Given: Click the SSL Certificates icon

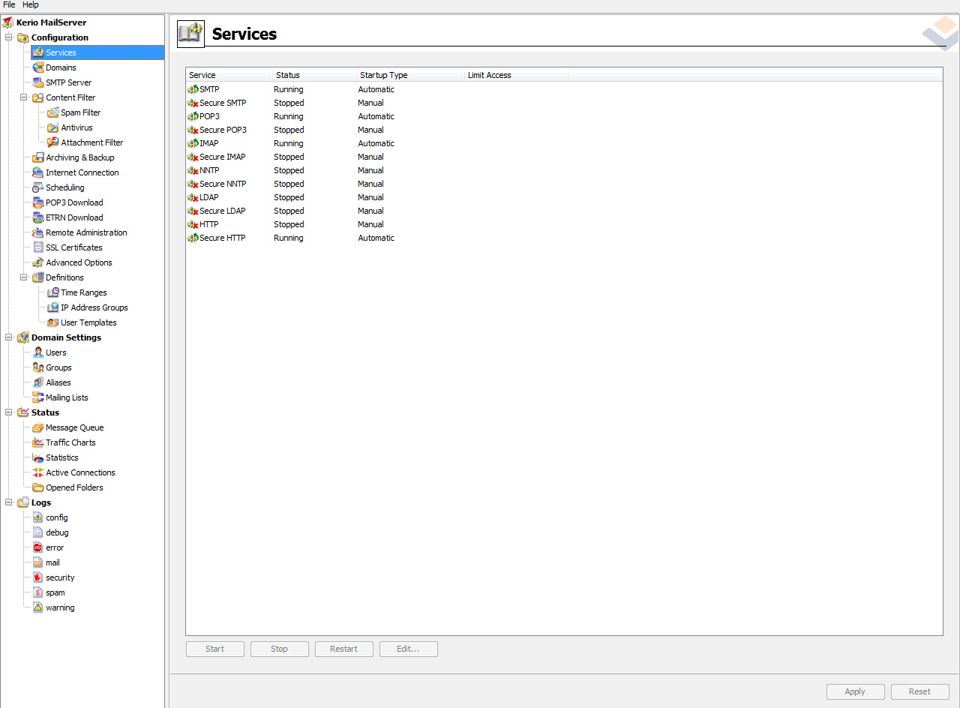Looking at the screenshot, I should (x=37, y=247).
